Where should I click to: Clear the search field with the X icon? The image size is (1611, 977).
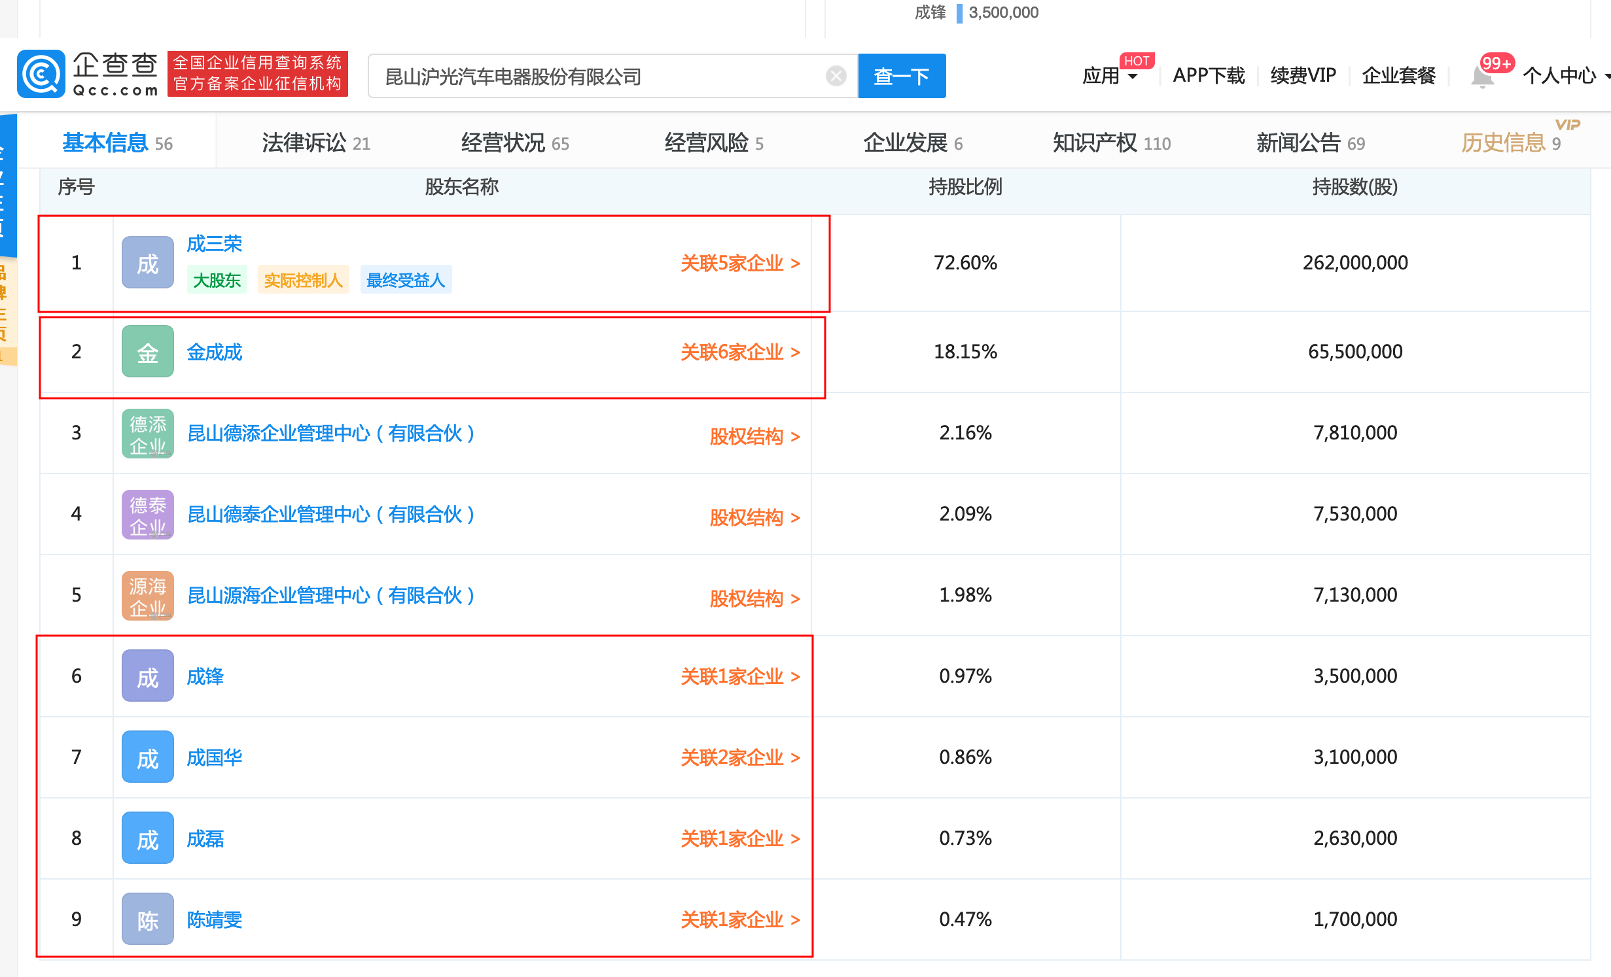click(836, 77)
